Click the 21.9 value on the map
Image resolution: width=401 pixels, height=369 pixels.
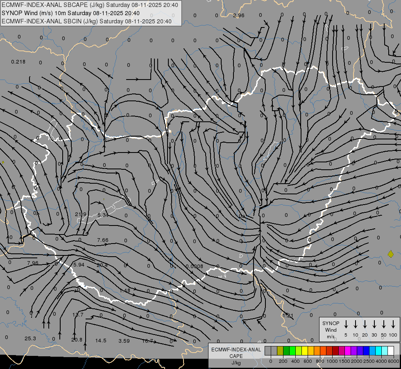(x=81, y=214)
